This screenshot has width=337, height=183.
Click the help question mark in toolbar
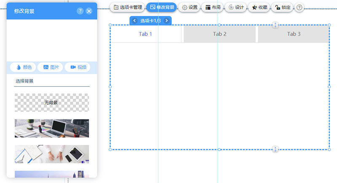click(x=300, y=7)
